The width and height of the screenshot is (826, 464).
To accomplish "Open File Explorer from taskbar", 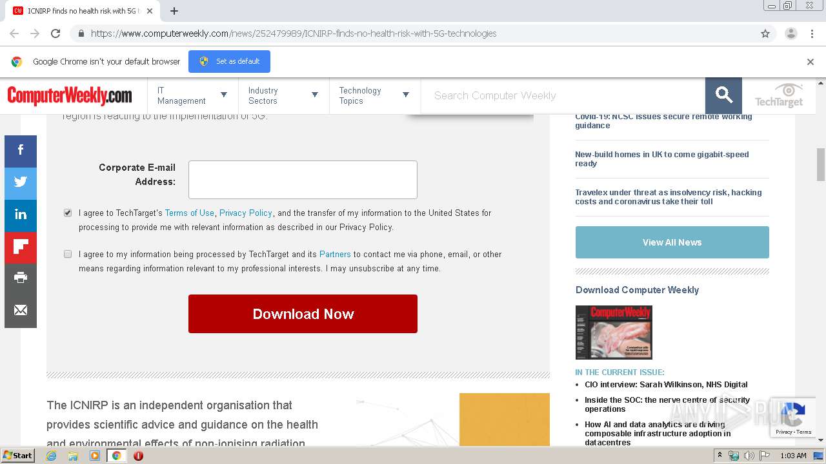I will (x=73, y=456).
